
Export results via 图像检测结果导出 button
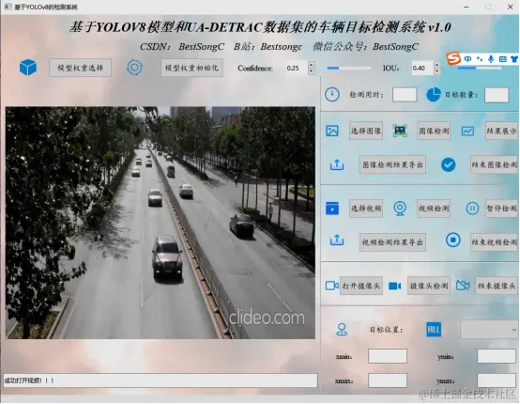pyautogui.click(x=392, y=164)
